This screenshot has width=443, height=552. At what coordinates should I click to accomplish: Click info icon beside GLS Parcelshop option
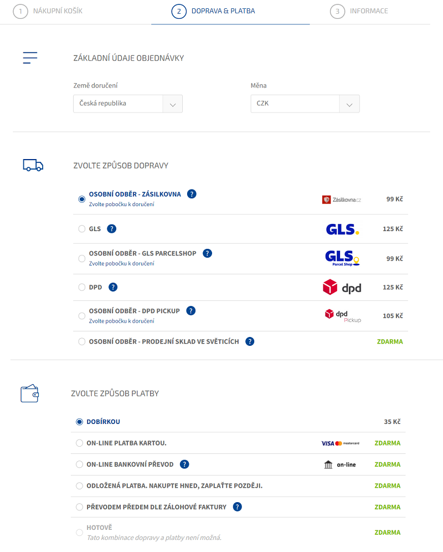207,253
